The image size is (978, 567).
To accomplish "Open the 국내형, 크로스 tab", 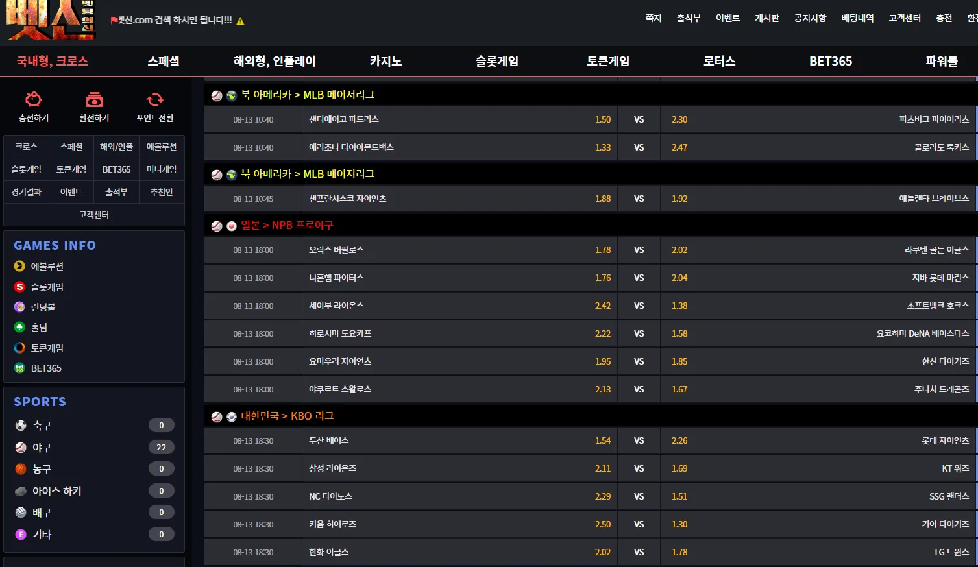I will point(53,61).
